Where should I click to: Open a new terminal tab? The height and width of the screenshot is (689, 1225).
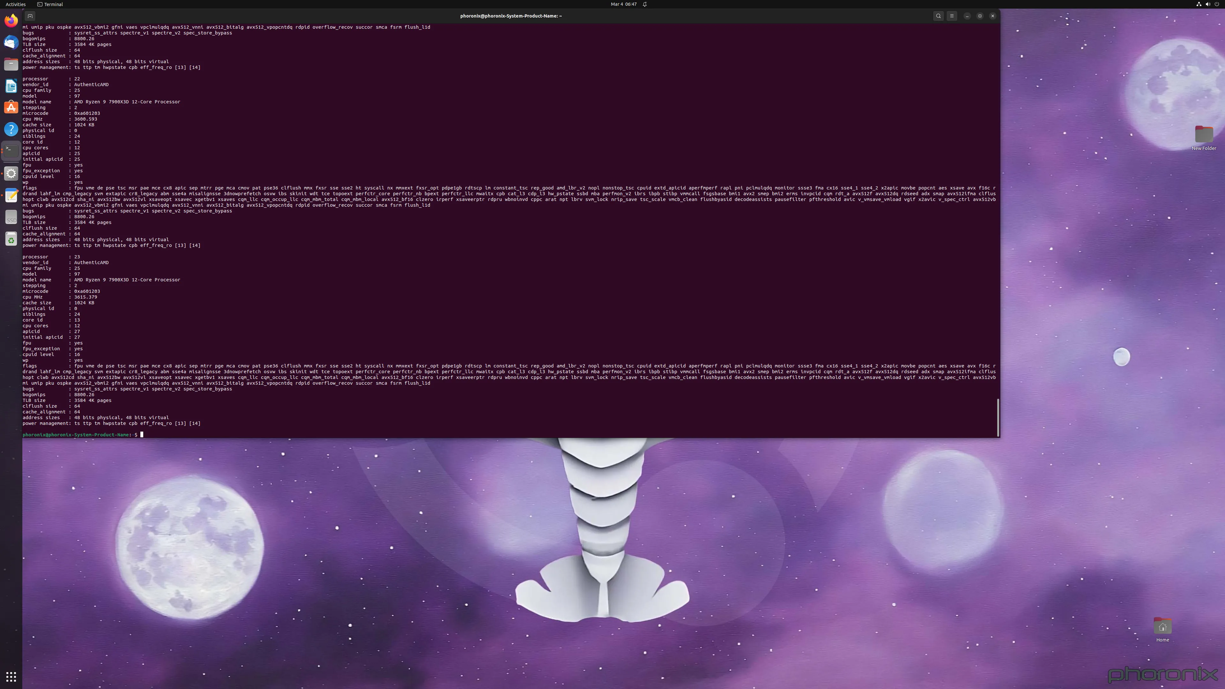point(30,16)
